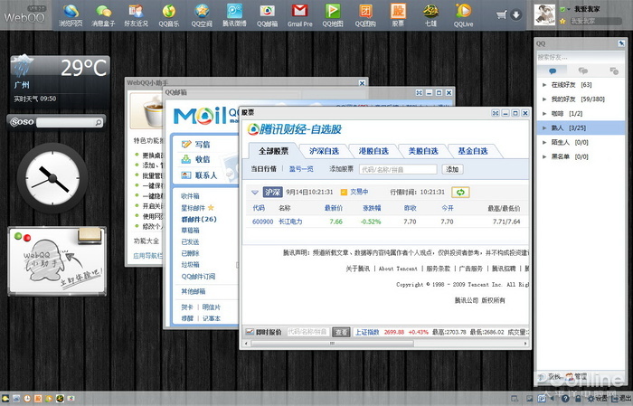Select the 港股自选 tab
The height and width of the screenshot is (406, 633).
tap(373, 151)
